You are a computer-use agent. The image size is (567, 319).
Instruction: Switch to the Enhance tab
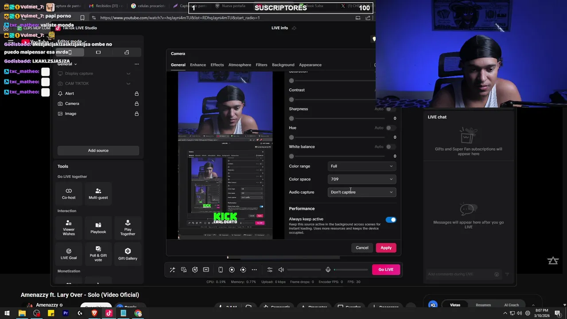pyautogui.click(x=198, y=65)
